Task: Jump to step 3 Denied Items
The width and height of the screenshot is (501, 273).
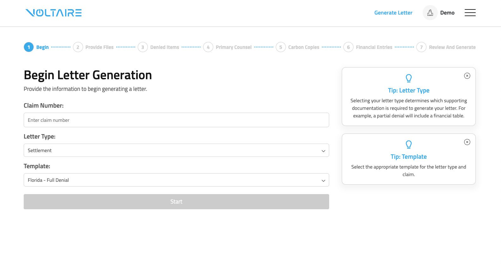Action: pos(164,47)
